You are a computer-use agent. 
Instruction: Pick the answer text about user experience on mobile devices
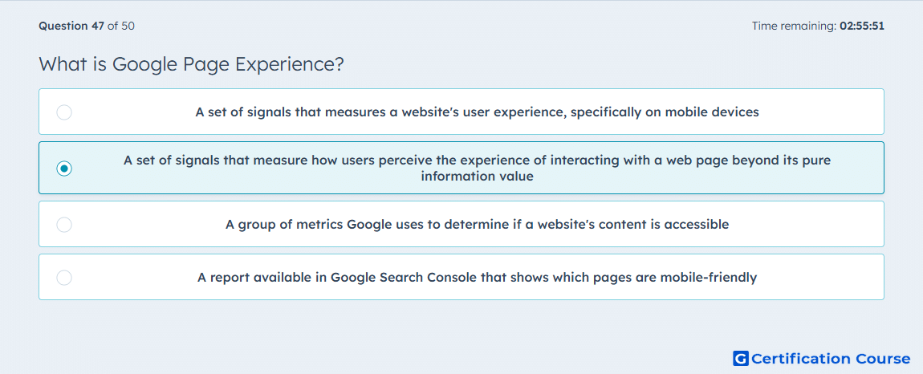click(x=477, y=112)
